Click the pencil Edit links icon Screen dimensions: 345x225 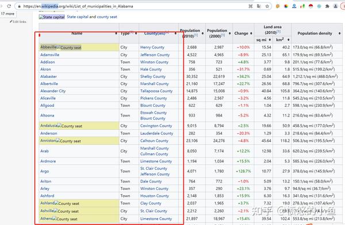point(11,22)
